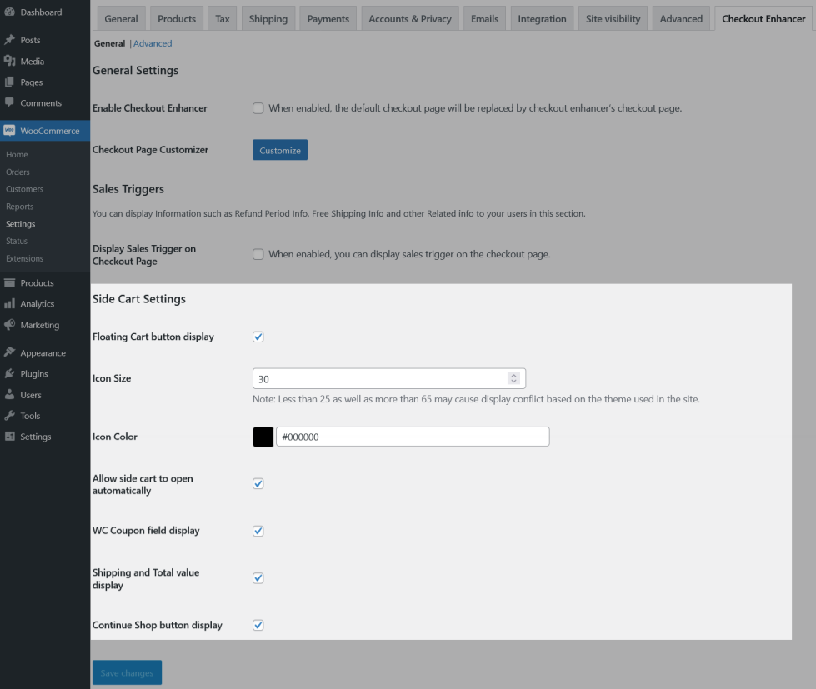The width and height of the screenshot is (816, 689).
Task: Open WooCommerce Home submenu item
Action: (x=17, y=154)
